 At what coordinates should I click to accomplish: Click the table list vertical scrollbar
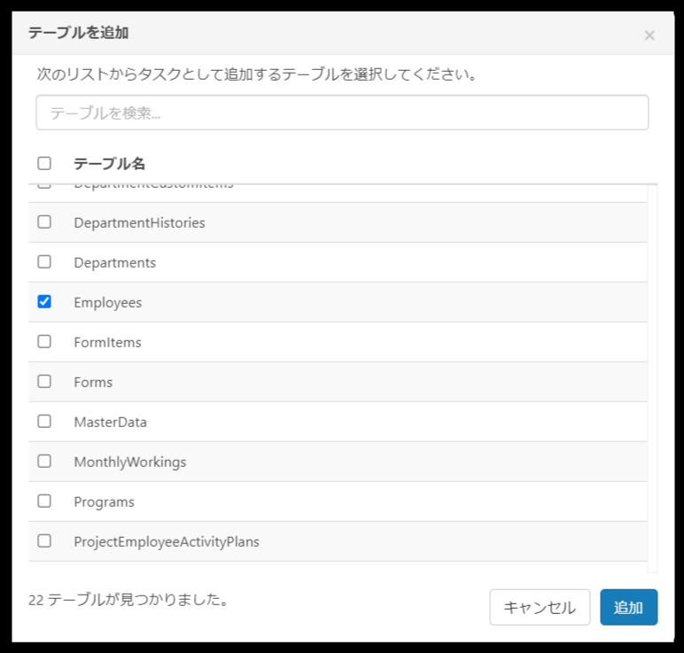tap(653, 372)
